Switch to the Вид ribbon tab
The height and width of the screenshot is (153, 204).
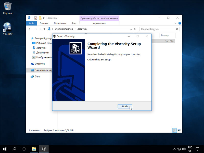[x=74, y=23]
